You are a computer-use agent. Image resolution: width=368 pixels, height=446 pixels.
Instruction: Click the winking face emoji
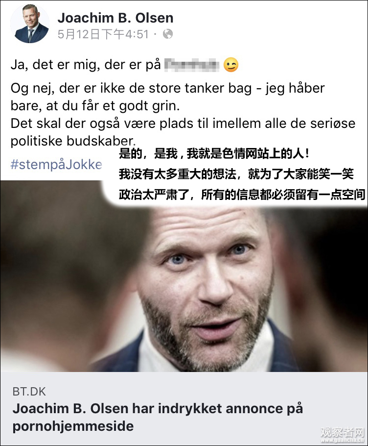point(230,65)
